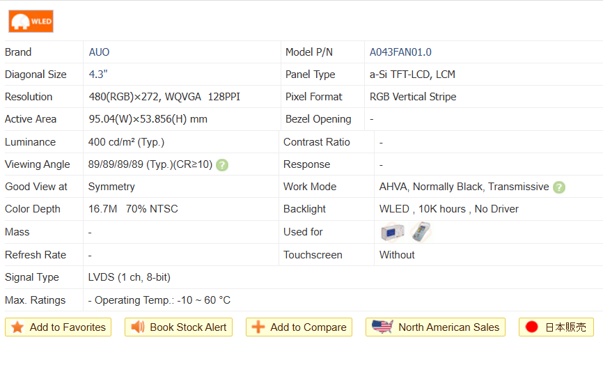Click the handheld device Used for icon
Screen dimensions: 603x365
420,231
